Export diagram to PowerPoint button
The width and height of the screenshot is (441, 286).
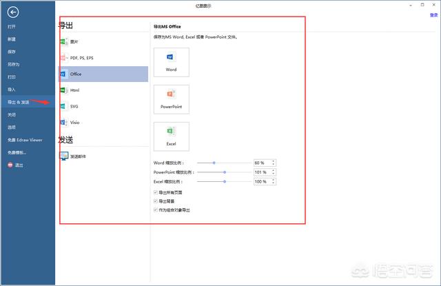(x=172, y=99)
